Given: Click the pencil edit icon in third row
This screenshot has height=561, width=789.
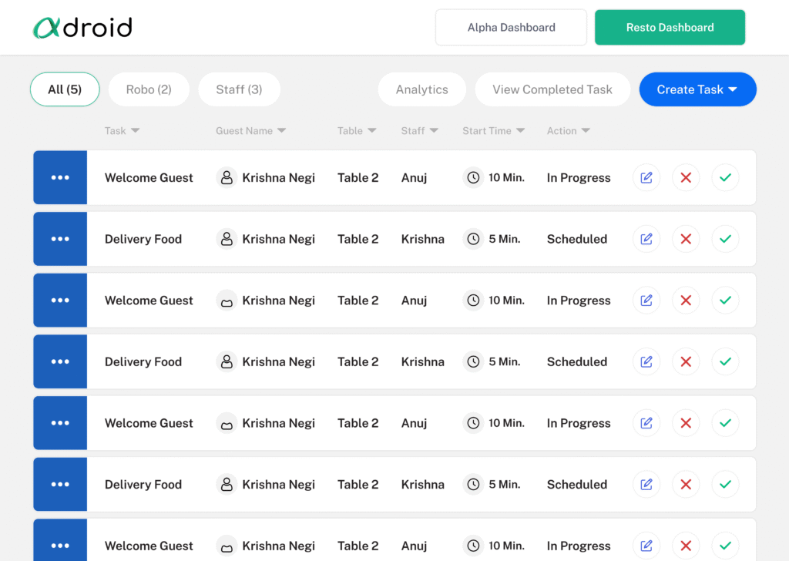Looking at the screenshot, I should click(x=646, y=301).
